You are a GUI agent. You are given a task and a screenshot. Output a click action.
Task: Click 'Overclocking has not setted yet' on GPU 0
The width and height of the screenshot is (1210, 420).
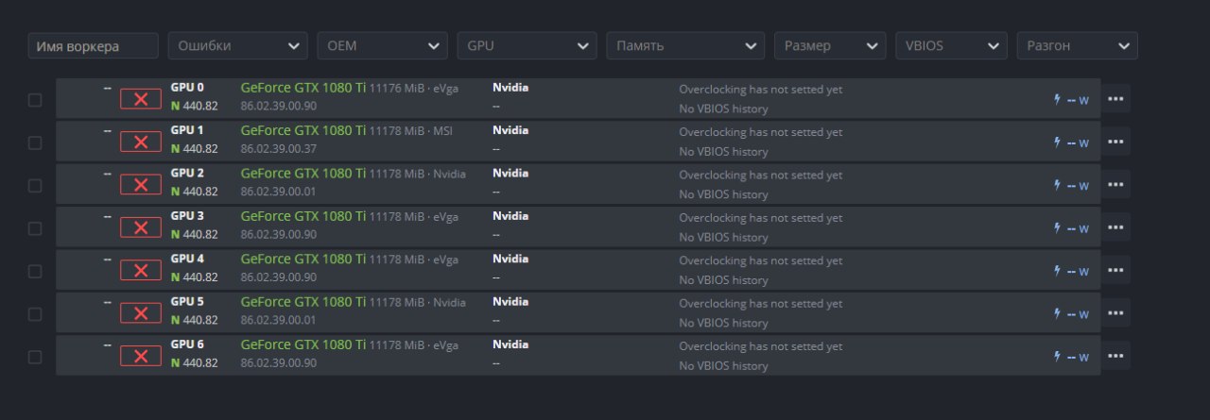pyautogui.click(x=761, y=90)
